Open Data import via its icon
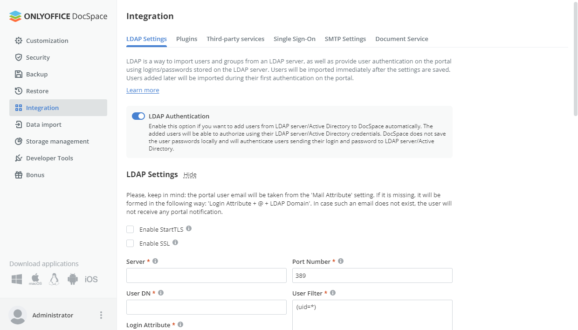This screenshot has width=578, height=330. point(19,124)
